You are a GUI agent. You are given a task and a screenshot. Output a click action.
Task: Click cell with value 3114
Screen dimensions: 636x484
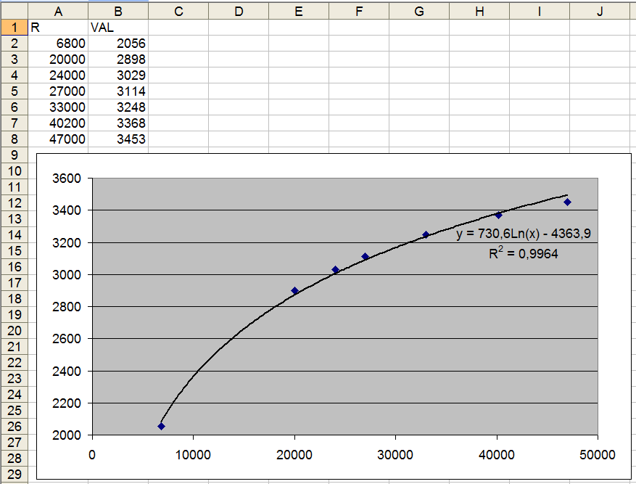[x=118, y=91]
